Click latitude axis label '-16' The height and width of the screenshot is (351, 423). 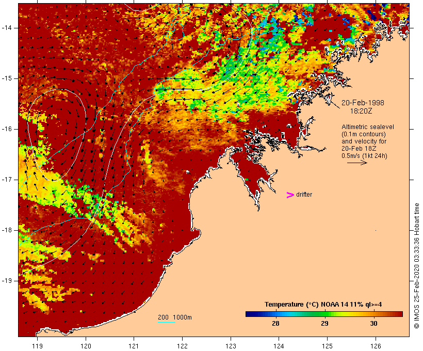pyautogui.click(x=6, y=129)
